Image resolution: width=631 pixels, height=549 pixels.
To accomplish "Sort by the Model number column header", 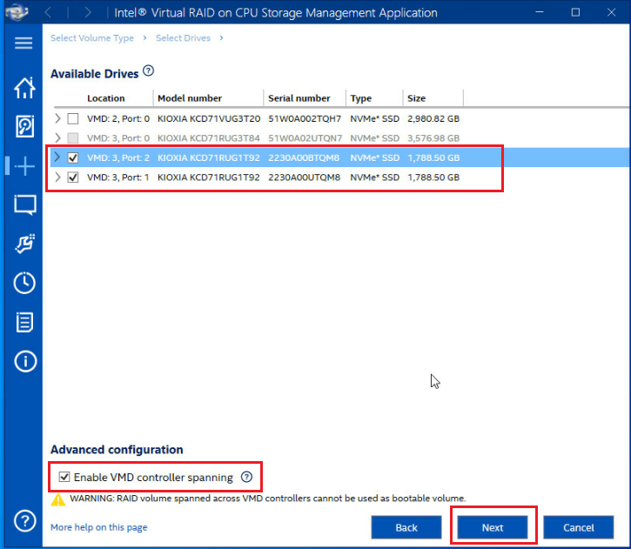I will [x=190, y=98].
